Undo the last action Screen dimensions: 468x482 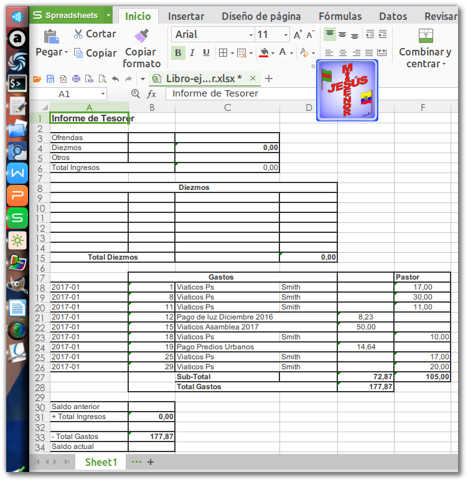tap(116, 79)
